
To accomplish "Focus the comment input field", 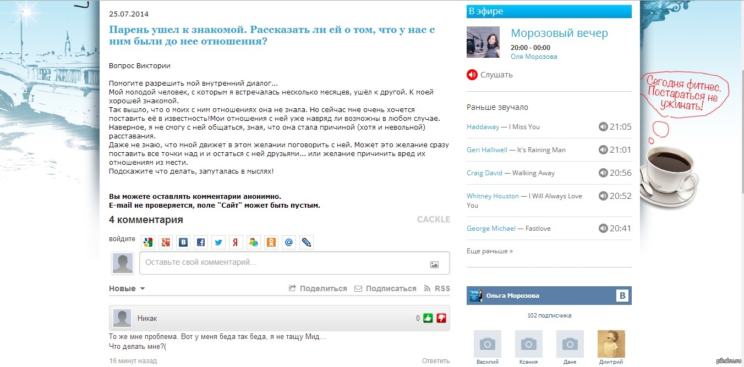I will [x=283, y=263].
